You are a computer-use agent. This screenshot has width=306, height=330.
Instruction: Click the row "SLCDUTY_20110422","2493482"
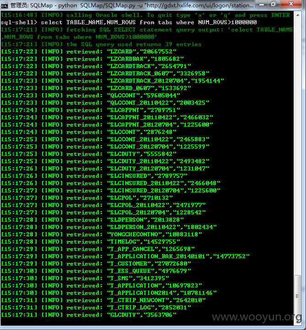(x=105, y=161)
